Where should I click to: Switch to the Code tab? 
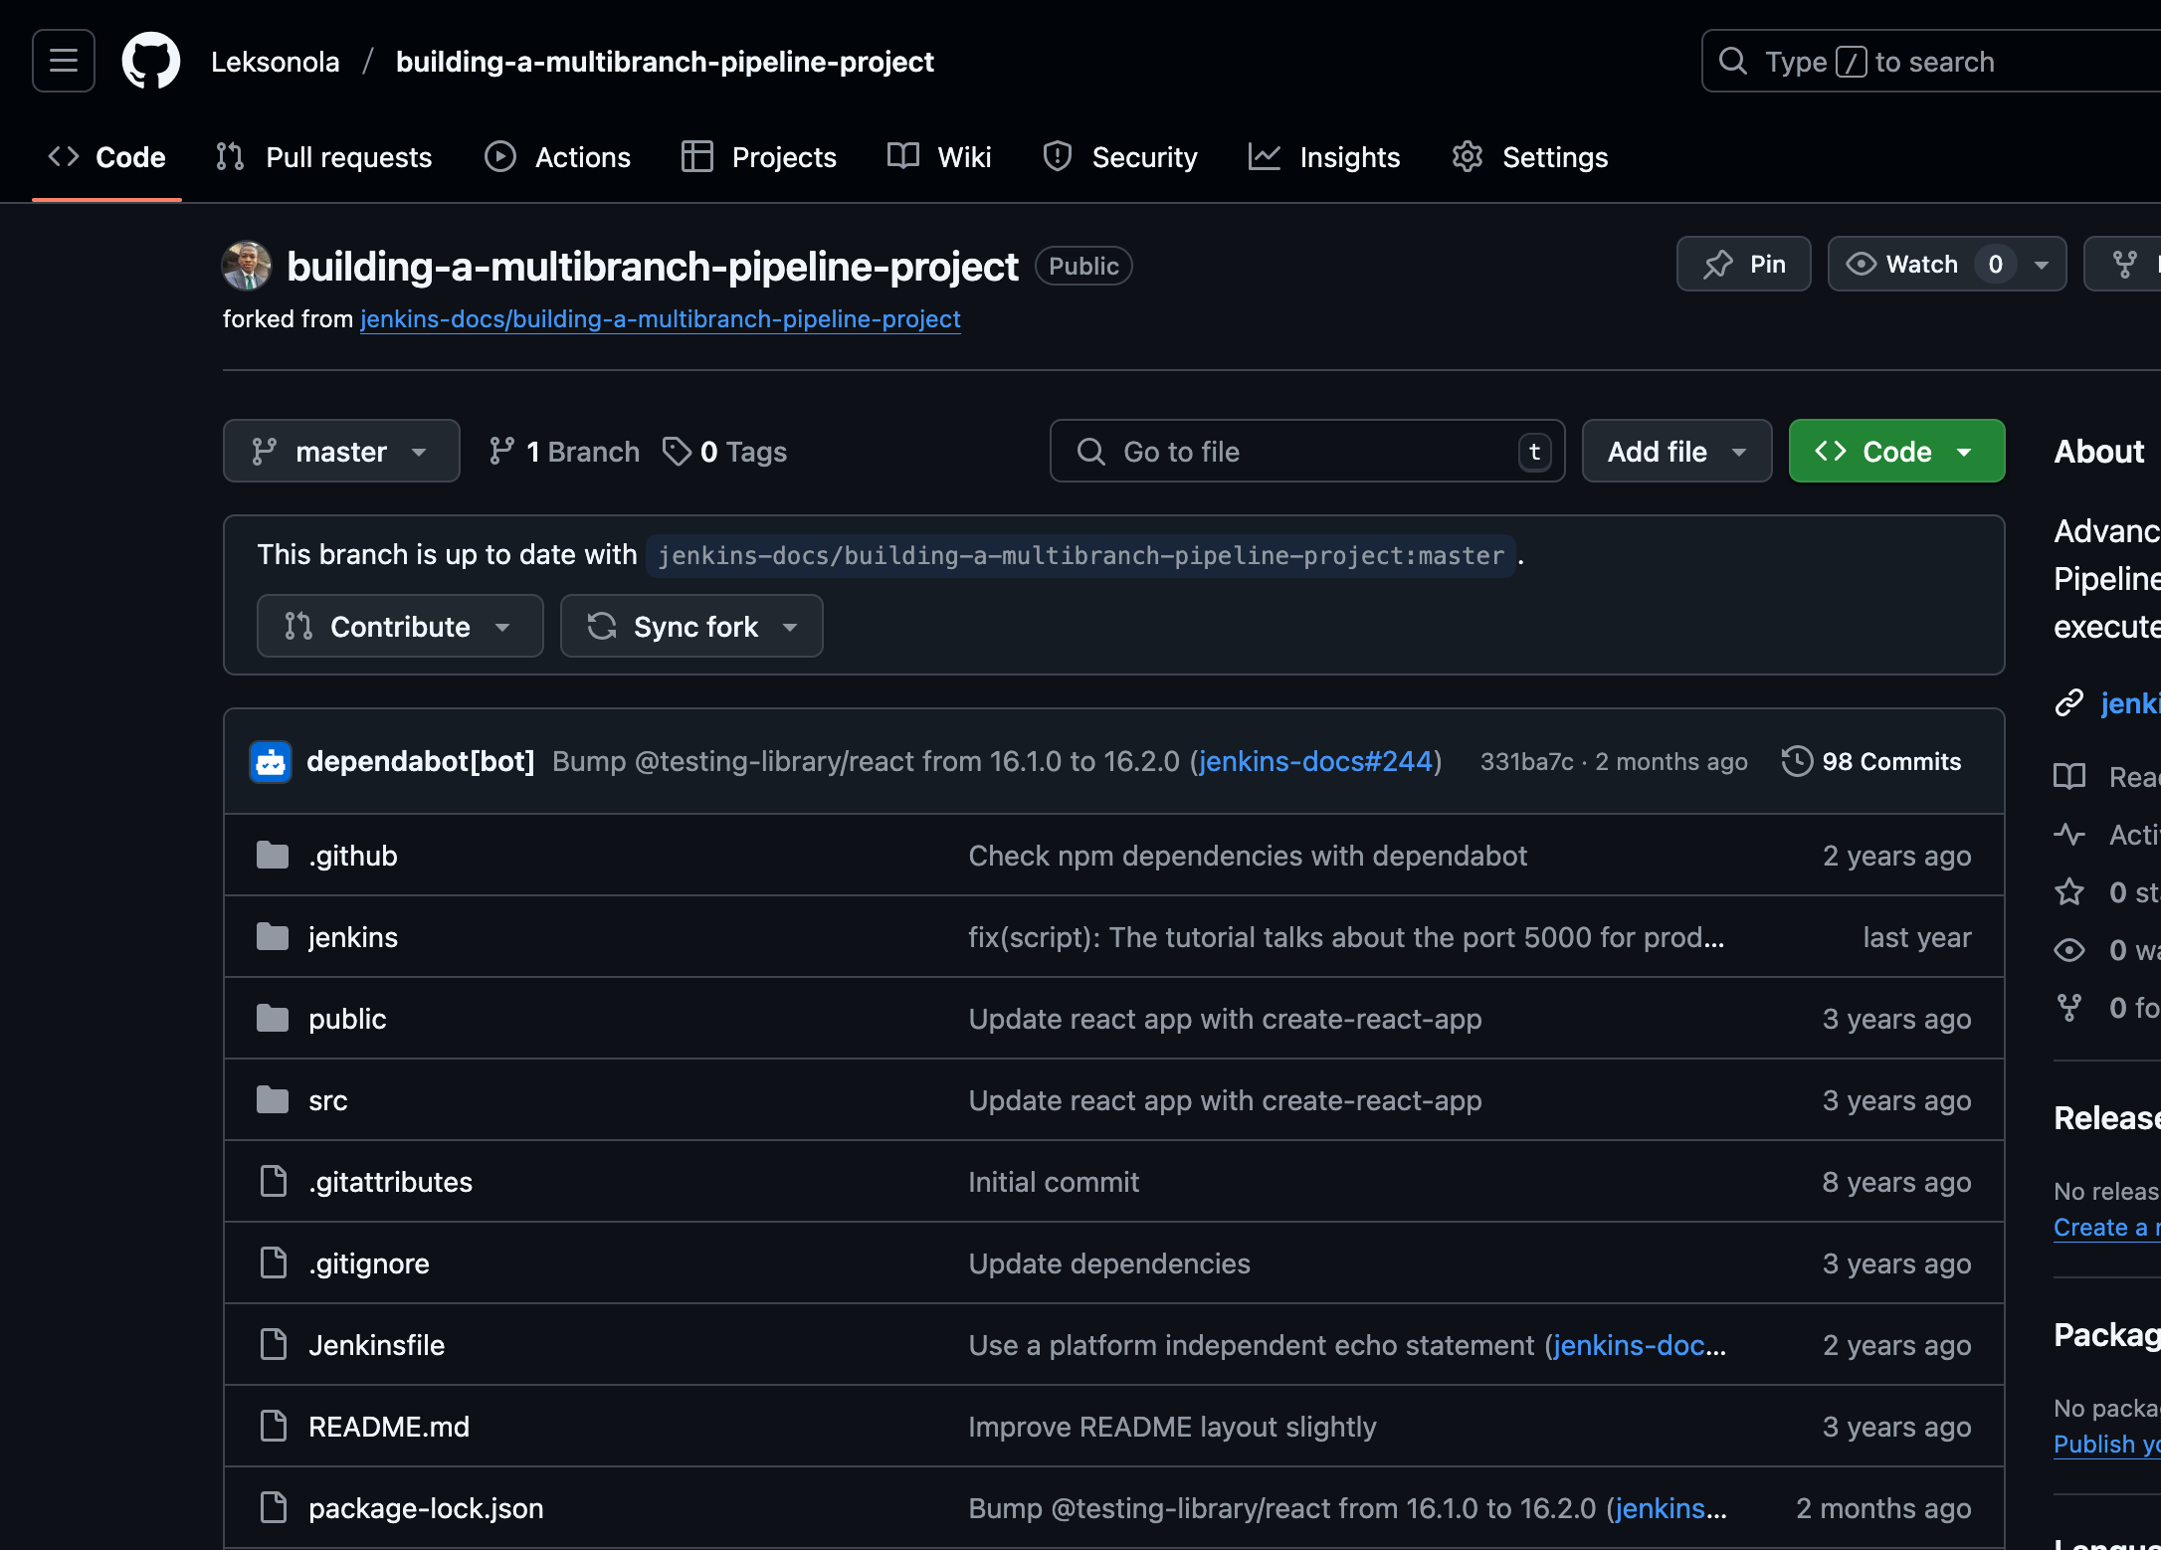[106, 157]
